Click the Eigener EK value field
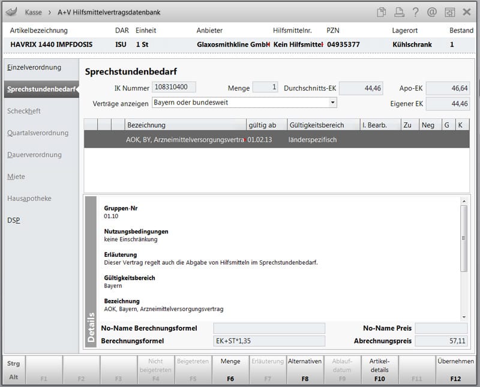This screenshot has height=387, width=480. point(448,104)
